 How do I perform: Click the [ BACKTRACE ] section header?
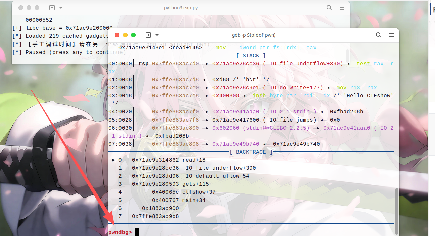click(x=251, y=152)
